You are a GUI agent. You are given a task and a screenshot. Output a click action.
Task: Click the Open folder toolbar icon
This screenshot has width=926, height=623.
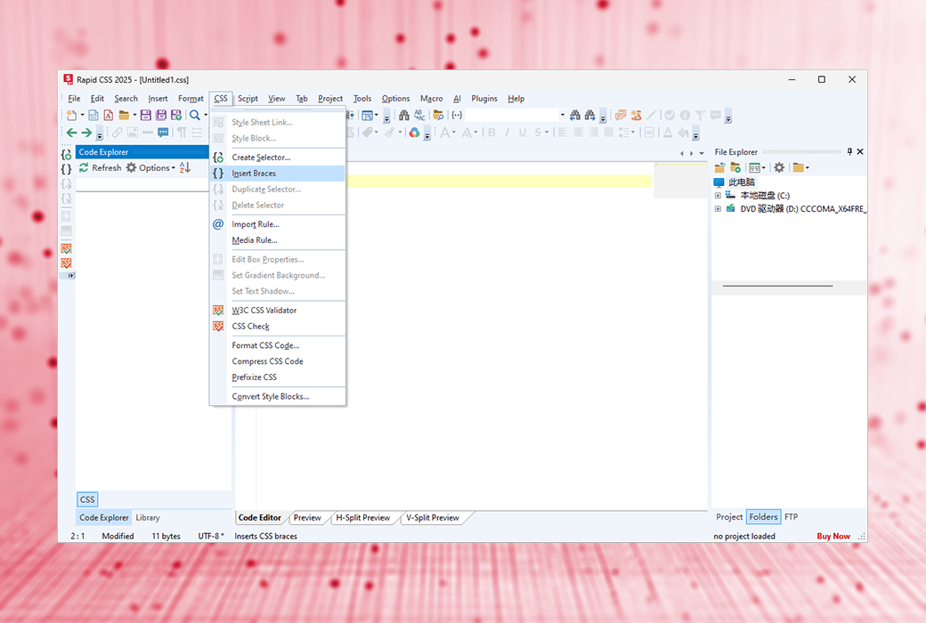(124, 115)
